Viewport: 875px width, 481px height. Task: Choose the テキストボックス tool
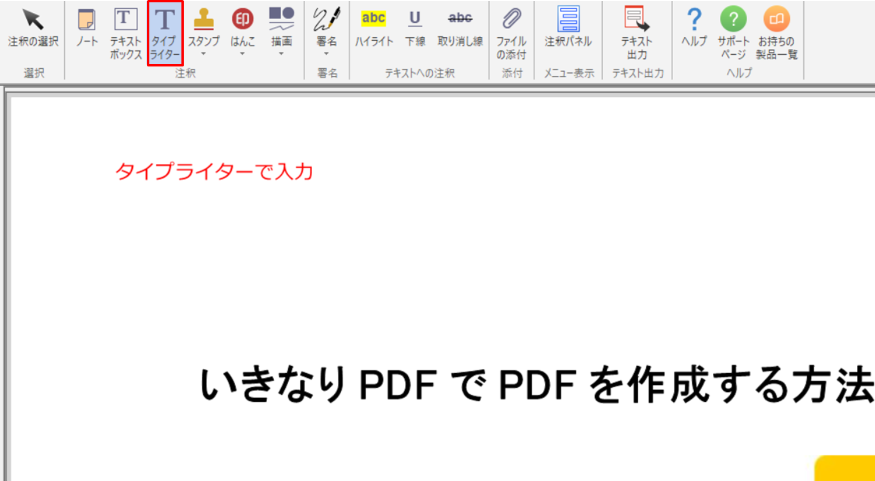coord(125,33)
